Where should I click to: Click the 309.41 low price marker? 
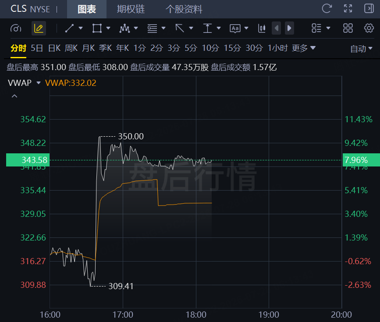pyautogui.click(x=121, y=286)
